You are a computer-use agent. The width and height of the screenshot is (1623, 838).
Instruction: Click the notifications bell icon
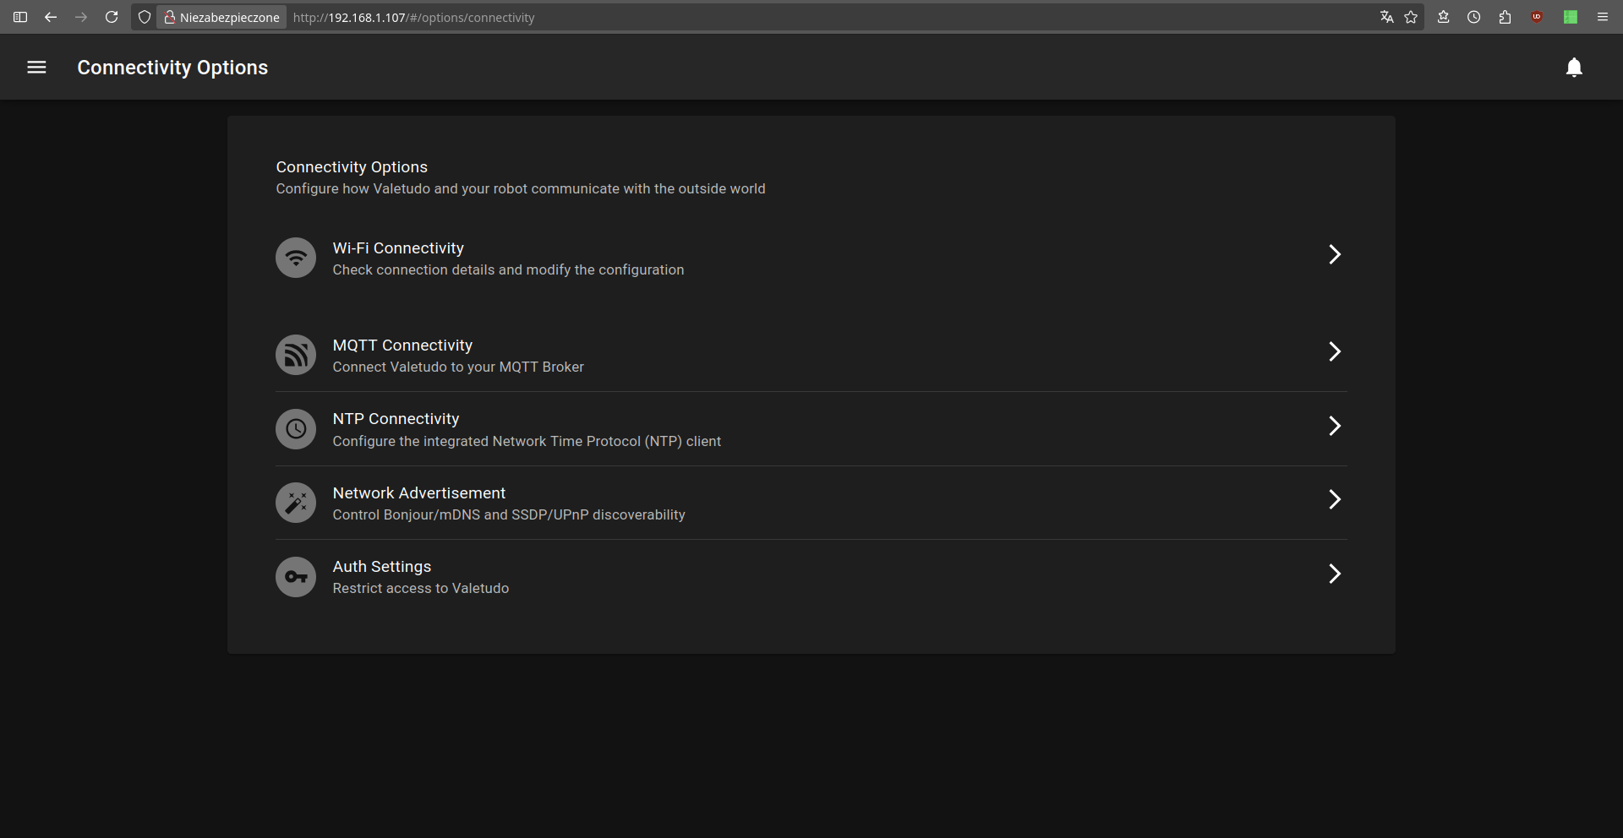[1573, 68]
